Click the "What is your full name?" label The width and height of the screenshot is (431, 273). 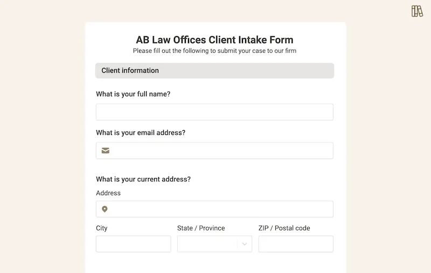(133, 94)
